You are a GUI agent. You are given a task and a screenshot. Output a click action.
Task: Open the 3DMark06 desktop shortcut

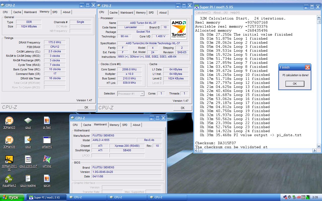tap(9, 142)
